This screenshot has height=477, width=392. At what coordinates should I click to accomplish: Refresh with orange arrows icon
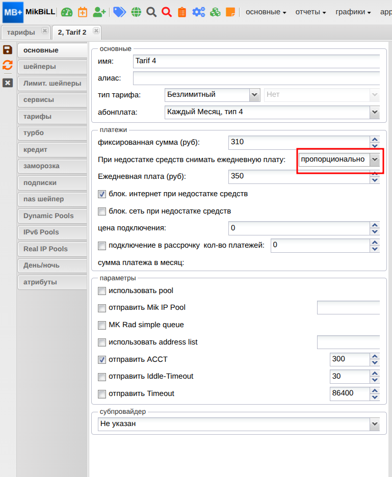pos(8,65)
